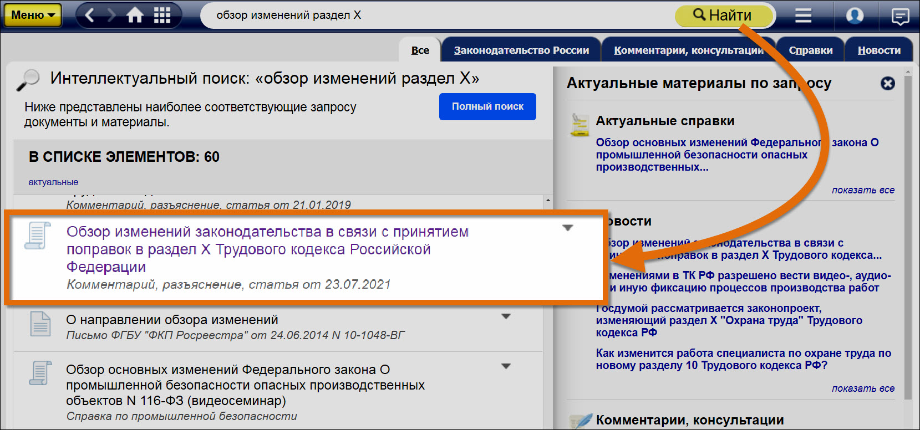
Task: Click the back navigation arrow
Action: [x=90, y=15]
